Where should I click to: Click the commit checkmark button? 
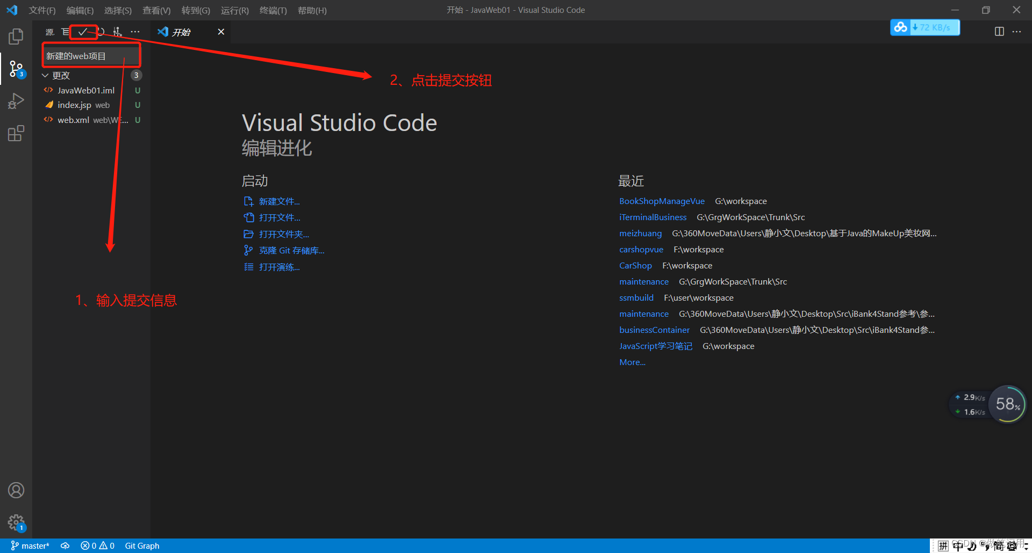(83, 32)
